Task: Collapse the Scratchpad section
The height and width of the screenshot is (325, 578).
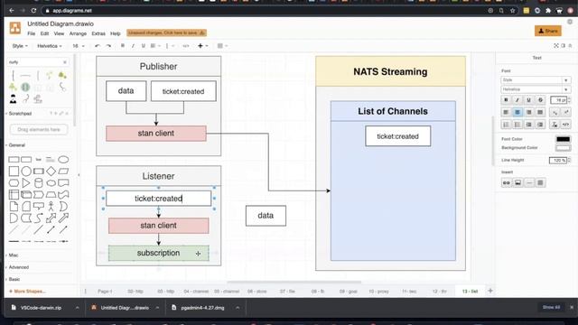Action: pyautogui.click(x=20, y=114)
